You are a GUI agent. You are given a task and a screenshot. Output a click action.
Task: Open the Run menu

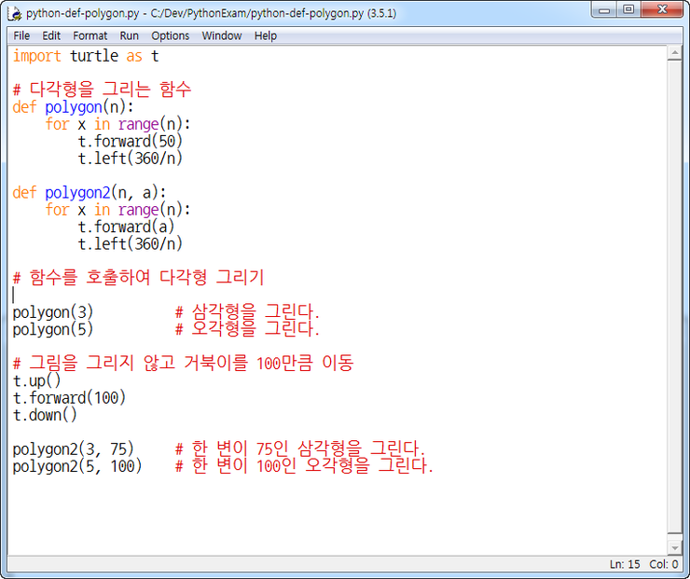(130, 35)
